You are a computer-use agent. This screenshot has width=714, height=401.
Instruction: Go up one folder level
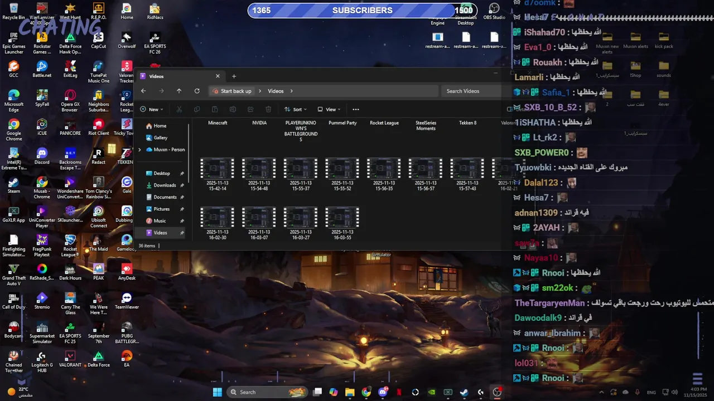179,91
